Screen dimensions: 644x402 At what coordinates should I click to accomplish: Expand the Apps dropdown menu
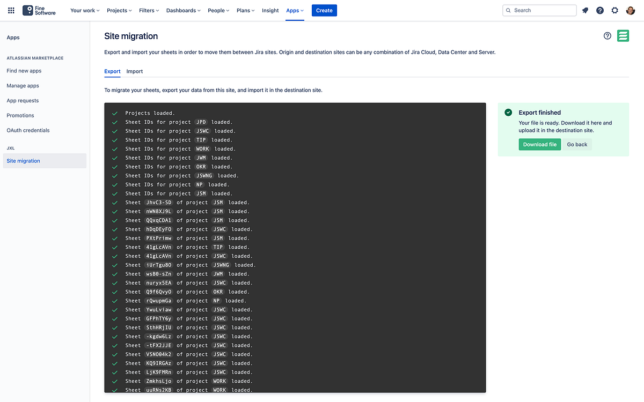(x=295, y=10)
